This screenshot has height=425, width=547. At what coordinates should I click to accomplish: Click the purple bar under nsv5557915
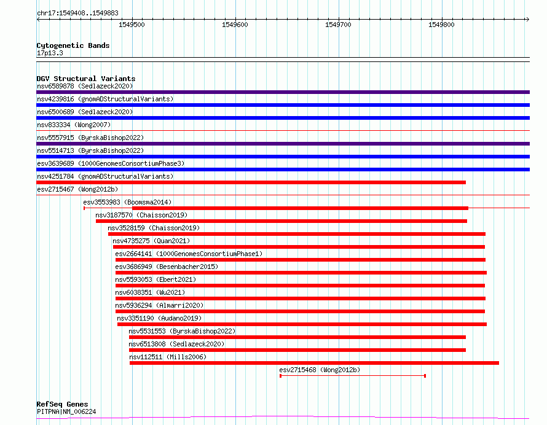coord(283,144)
